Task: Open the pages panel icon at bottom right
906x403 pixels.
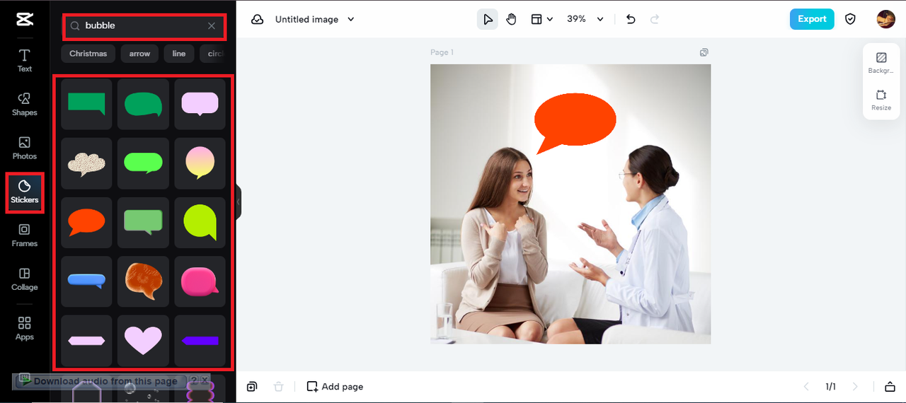Action: pos(890,386)
